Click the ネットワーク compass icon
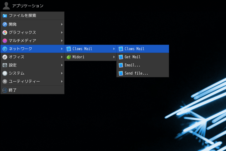Screen dimensions: 226x151 5,49
